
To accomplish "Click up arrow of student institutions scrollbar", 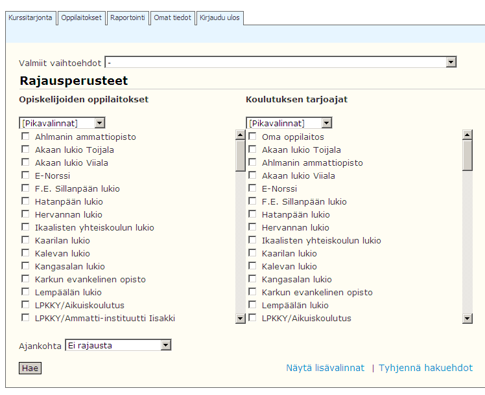I will [x=241, y=135].
